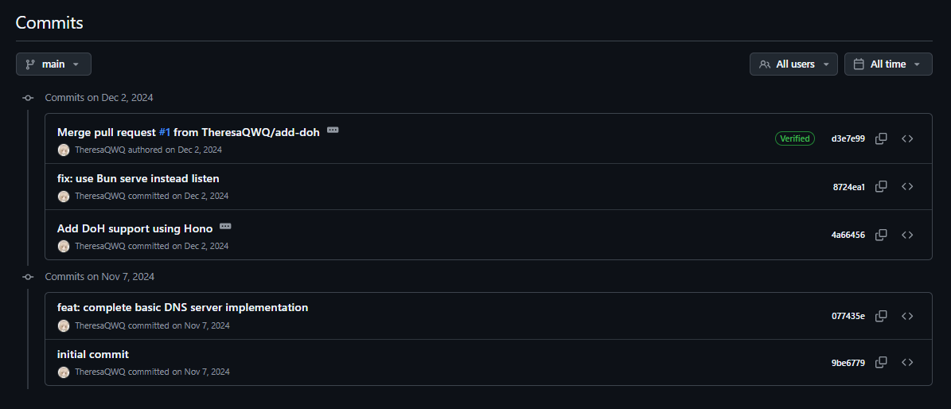Image resolution: width=951 pixels, height=409 pixels.
Task: Copy full SHA for commit d3e7e99
Action: click(881, 138)
